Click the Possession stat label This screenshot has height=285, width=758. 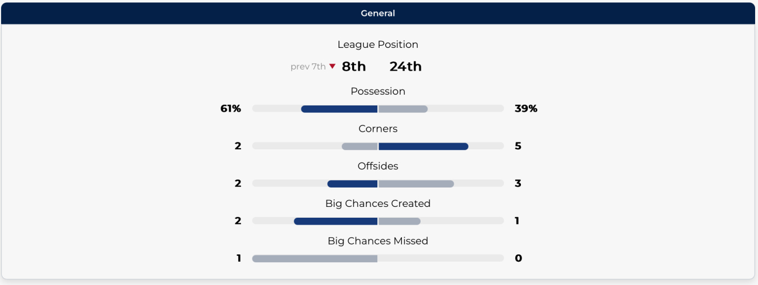378,91
